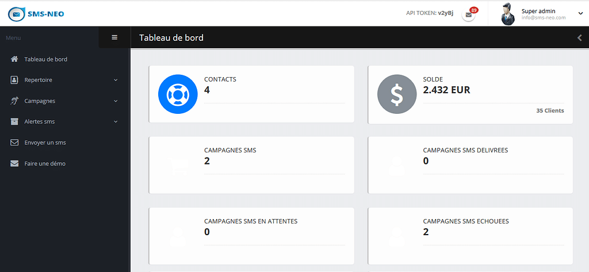Click the Envoyer un sms envelope icon
This screenshot has width=589, height=272.
pos(15,143)
